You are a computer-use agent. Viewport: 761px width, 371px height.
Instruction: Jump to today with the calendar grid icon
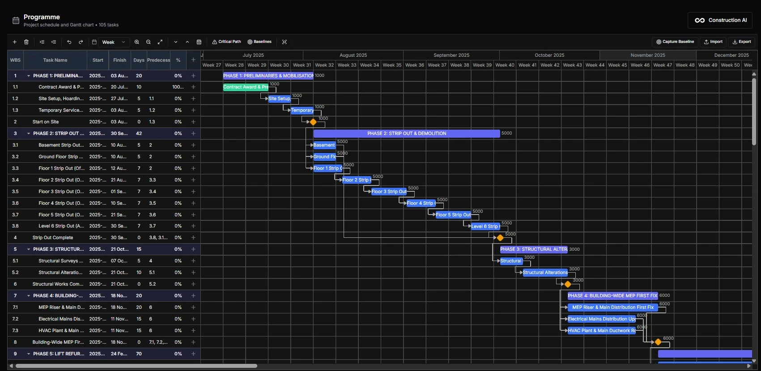[x=199, y=42]
